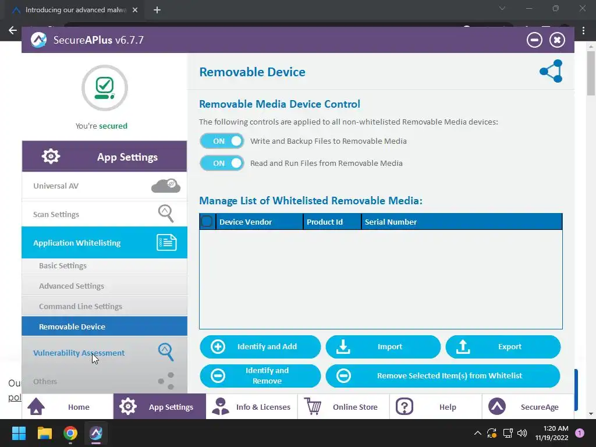This screenshot has width=596, height=447.
Task: Open Chrome from the taskbar
Action: [70, 433]
